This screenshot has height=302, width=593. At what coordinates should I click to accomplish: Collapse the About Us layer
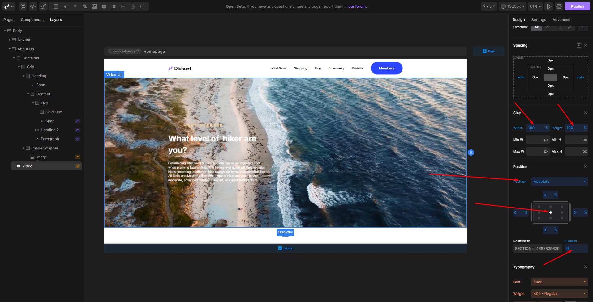click(x=10, y=49)
